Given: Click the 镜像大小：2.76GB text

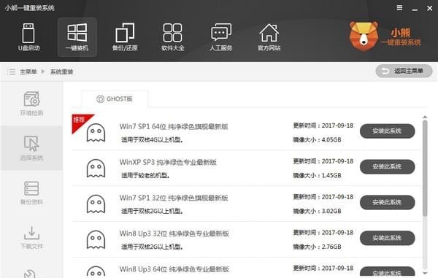Looking at the screenshot, I should (x=317, y=247).
